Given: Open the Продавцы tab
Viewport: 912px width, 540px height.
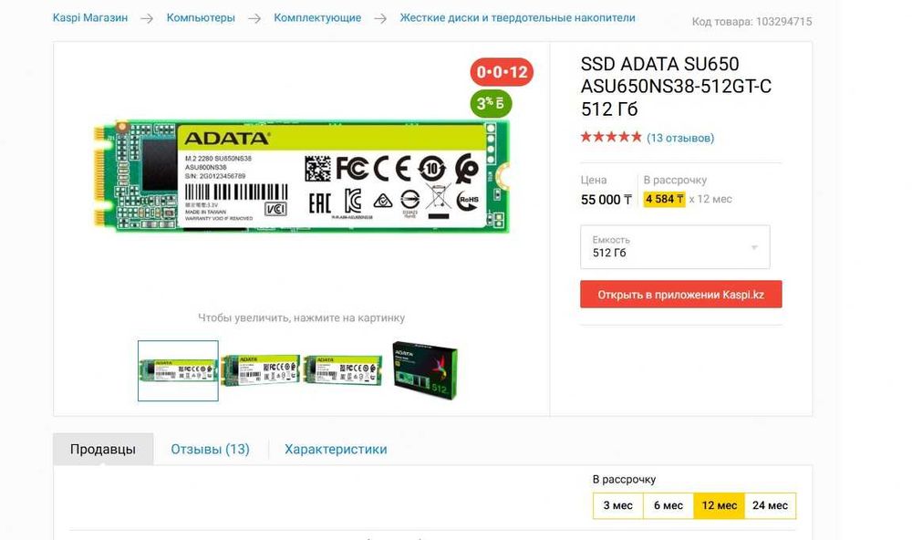Looking at the screenshot, I should 103,449.
